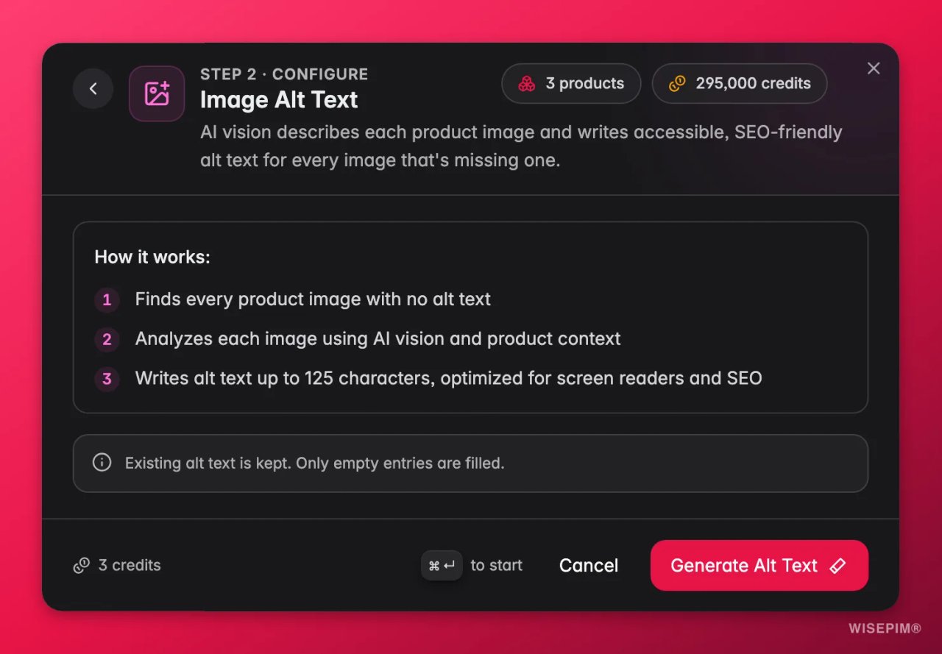Click the 295,000 credits pill
The width and height of the screenshot is (942, 654).
click(740, 84)
